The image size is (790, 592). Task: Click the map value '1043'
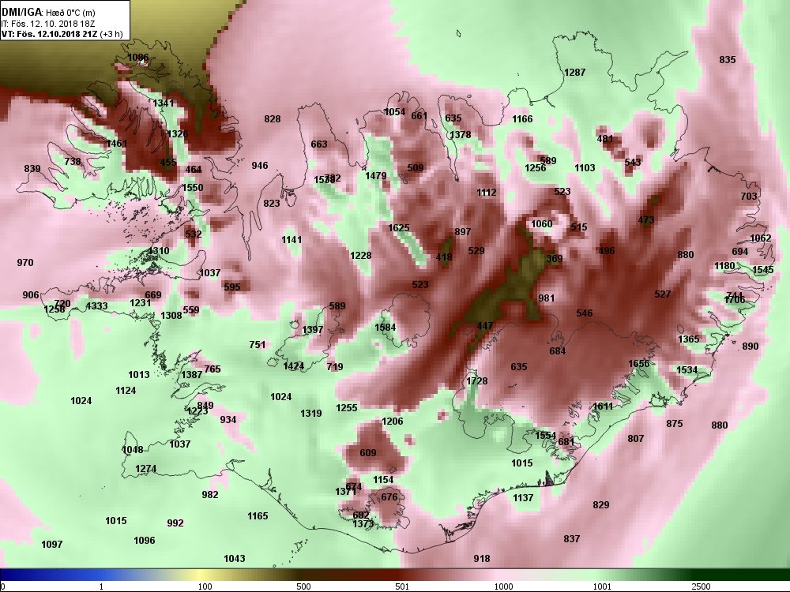pos(235,559)
